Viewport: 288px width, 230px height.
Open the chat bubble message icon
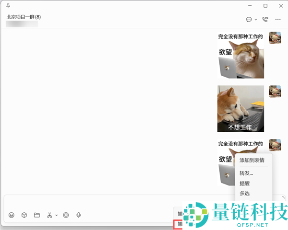(249, 19)
